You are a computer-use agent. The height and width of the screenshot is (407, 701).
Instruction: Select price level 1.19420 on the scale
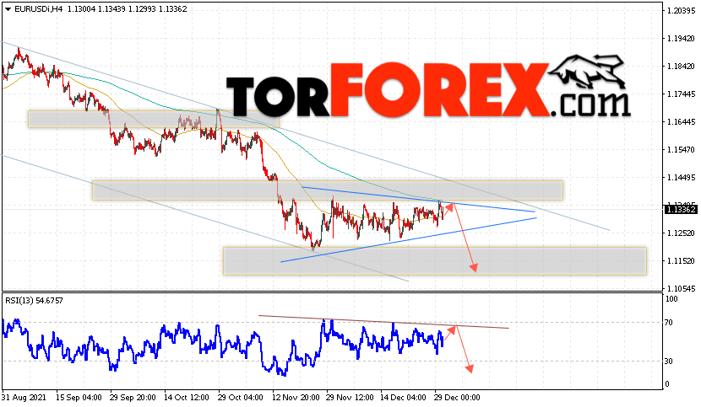coord(681,39)
